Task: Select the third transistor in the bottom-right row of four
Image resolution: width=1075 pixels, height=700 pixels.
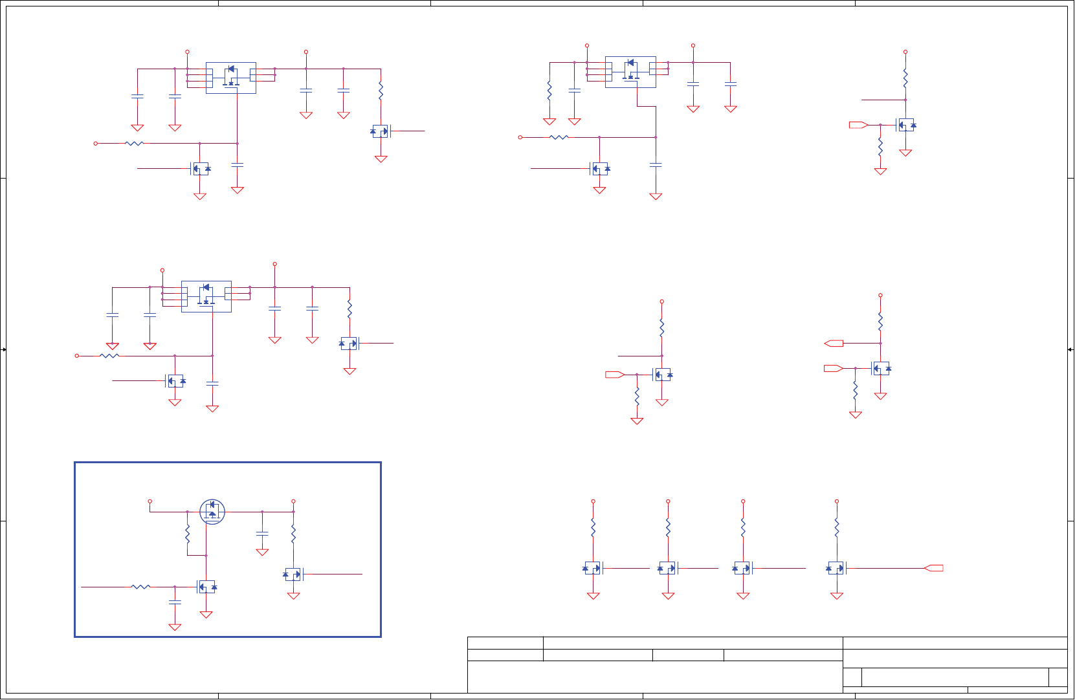Action: pyautogui.click(x=742, y=568)
